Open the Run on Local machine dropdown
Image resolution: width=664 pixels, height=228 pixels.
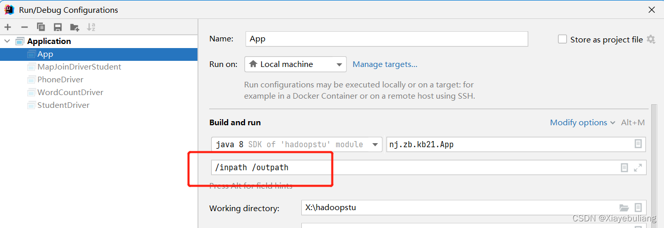(295, 64)
